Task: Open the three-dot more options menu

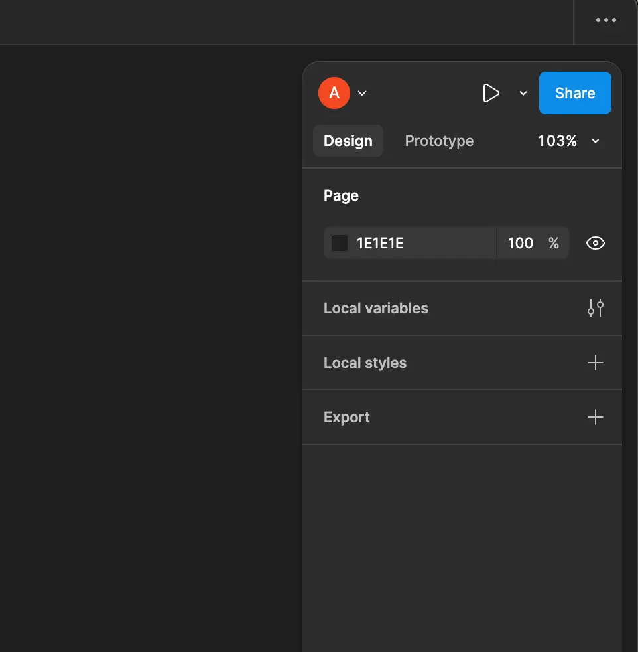Action: (x=606, y=21)
